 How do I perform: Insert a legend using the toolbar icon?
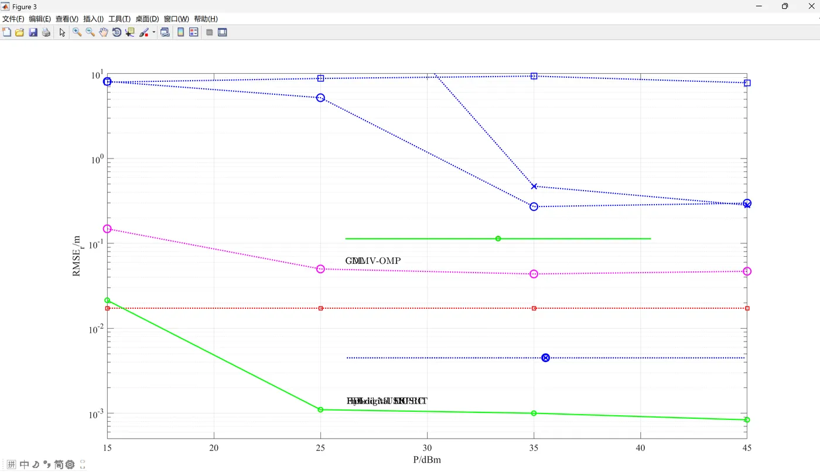click(194, 32)
